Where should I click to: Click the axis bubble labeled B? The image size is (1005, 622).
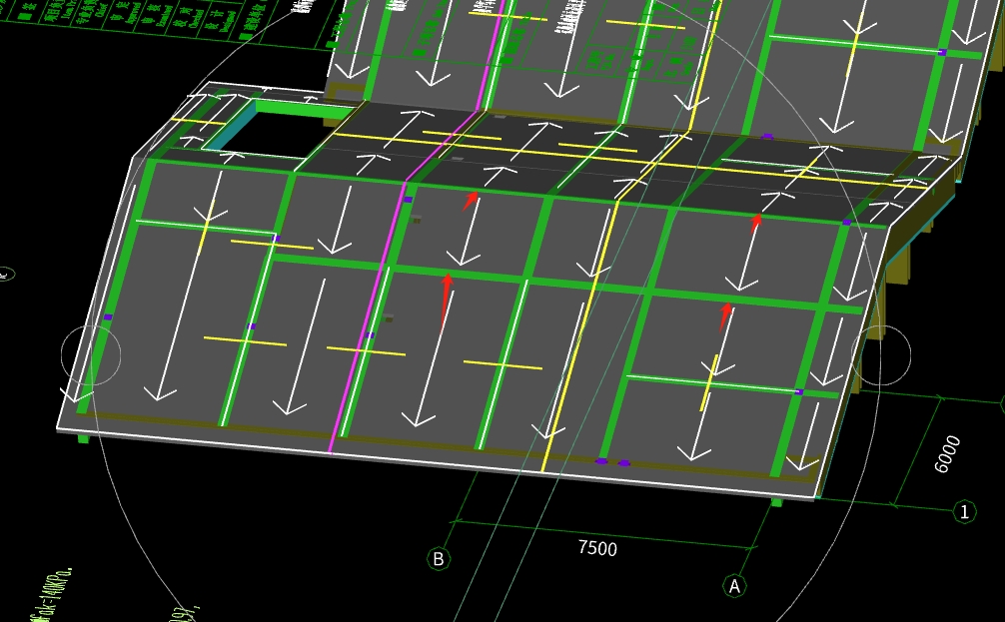439,559
